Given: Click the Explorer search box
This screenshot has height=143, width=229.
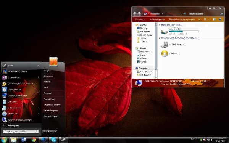Looking at the screenshot, I should (x=205, y=14).
